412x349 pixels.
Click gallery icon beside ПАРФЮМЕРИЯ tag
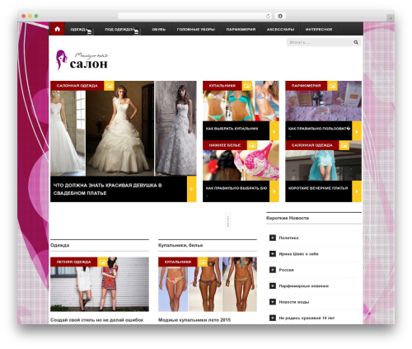[x=332, y=86]
